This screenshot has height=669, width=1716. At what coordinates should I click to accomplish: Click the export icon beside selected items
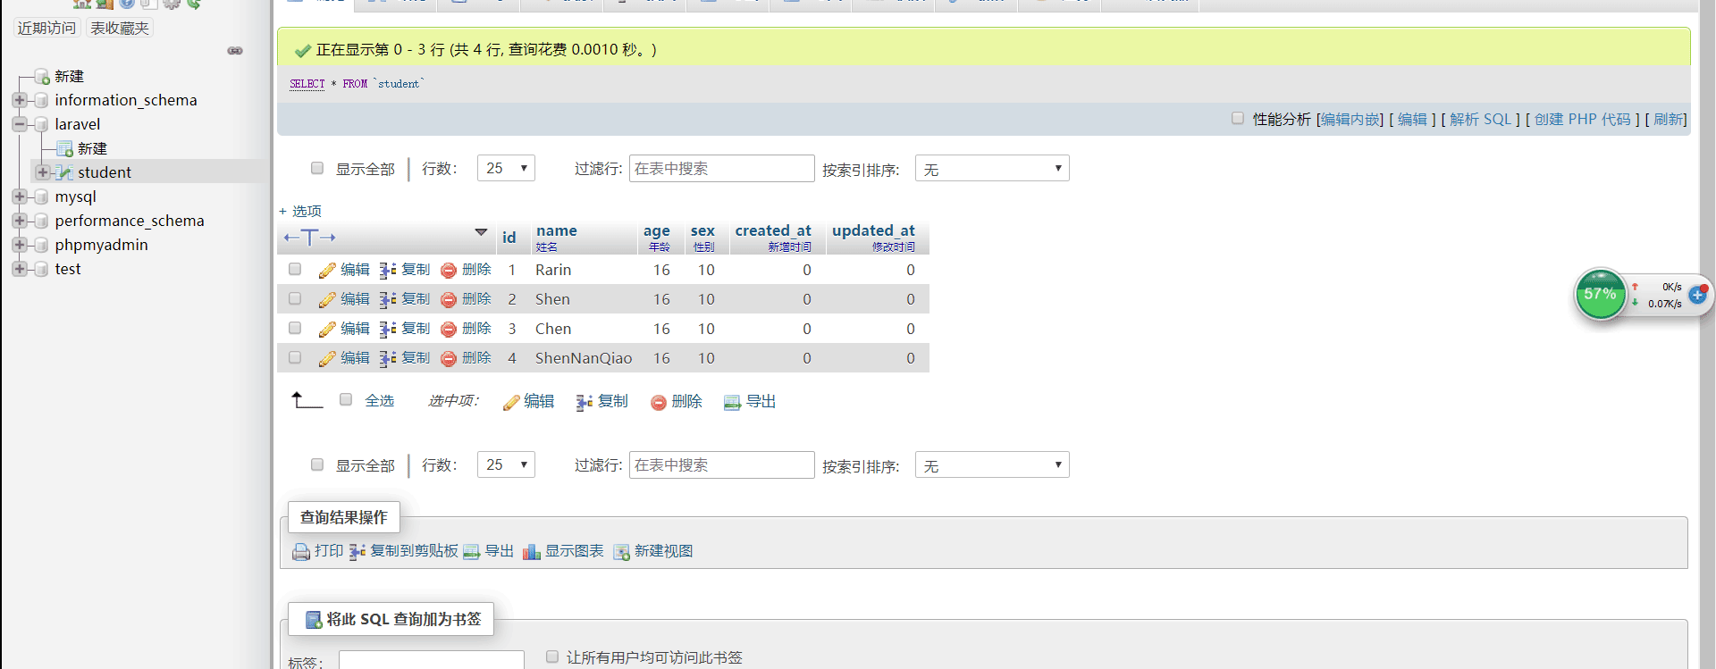[732, 403]
